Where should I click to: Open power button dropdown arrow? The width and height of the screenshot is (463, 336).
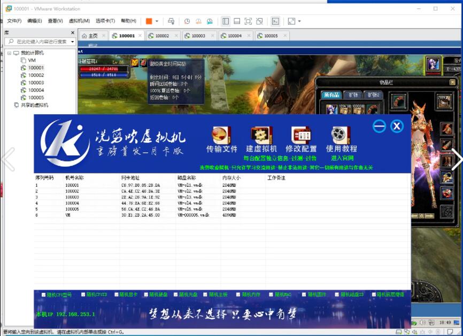tap(157, 21)
